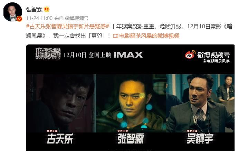Click the 古天乐 name caption
Viewport: 238px width, 158px height.
click(x=60, y=139)
